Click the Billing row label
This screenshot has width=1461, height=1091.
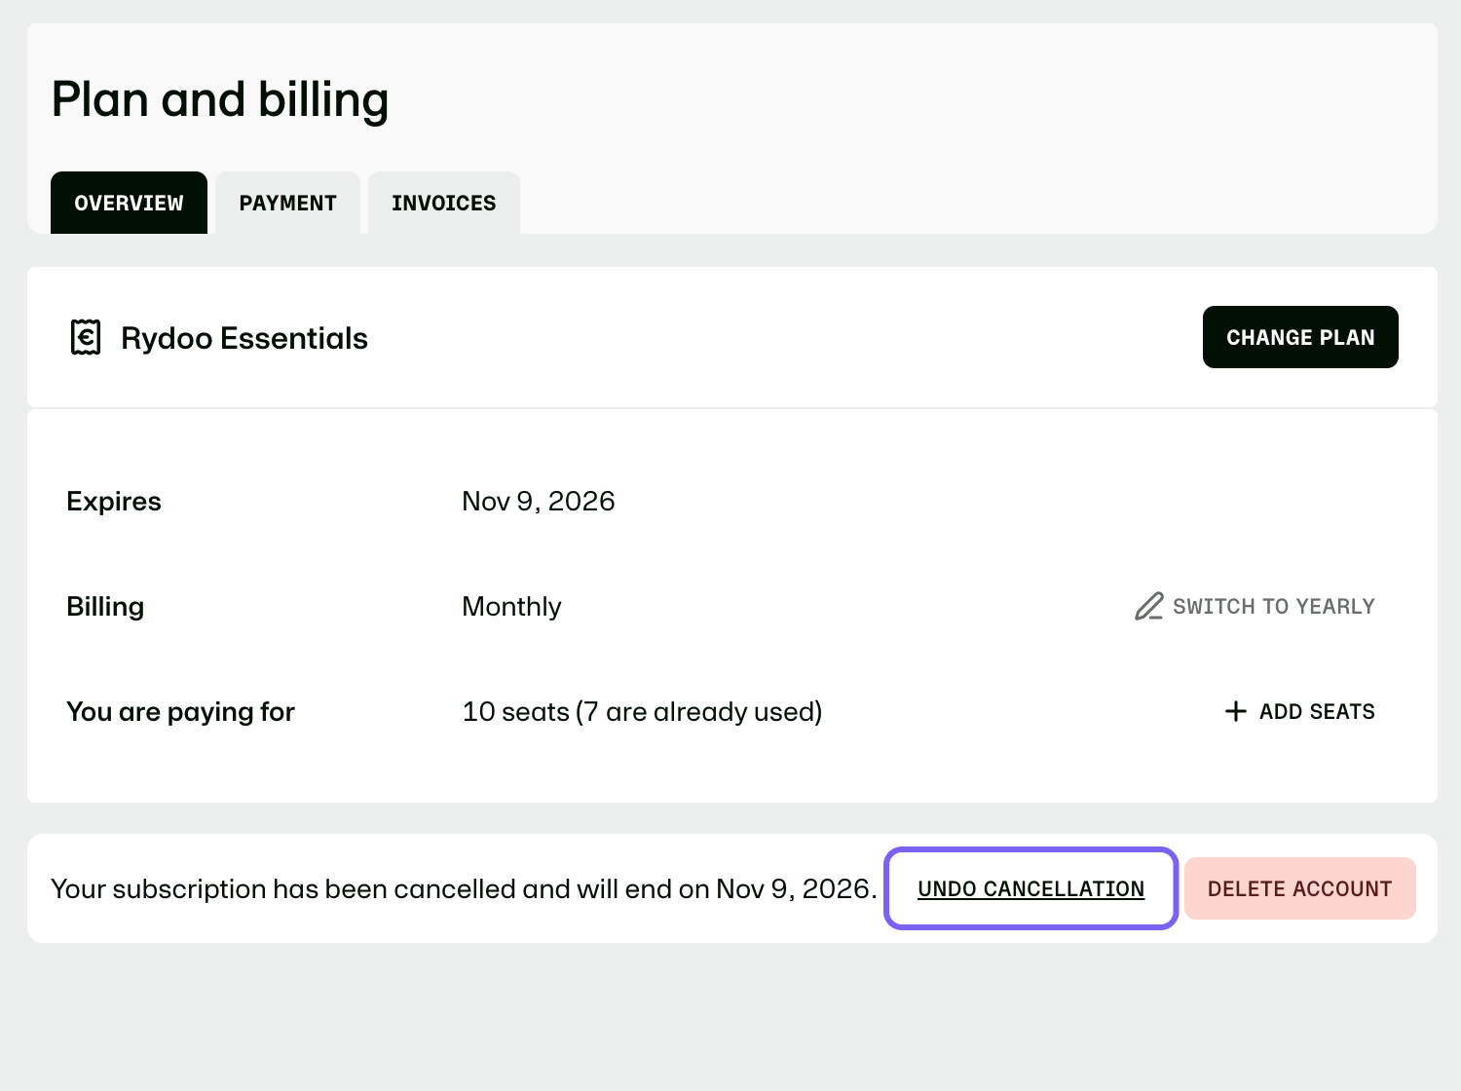[x=105, y=606]
